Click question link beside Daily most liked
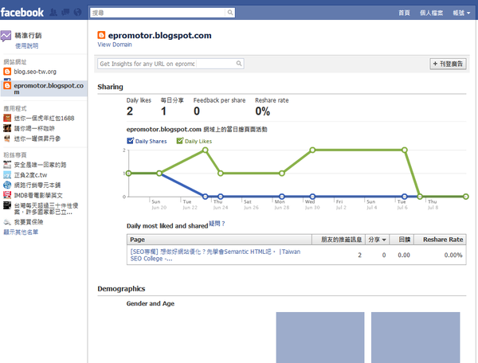 pos(217,224)
